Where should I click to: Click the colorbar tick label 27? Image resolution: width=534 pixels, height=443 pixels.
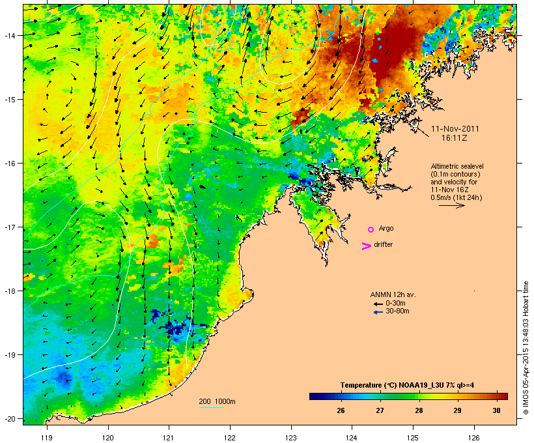point(380,410)
